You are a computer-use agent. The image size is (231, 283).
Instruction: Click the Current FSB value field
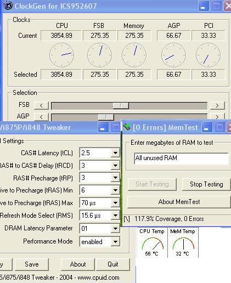(100, 36)
